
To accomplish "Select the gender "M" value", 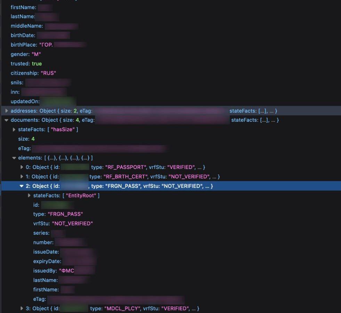I will point(36,54).
